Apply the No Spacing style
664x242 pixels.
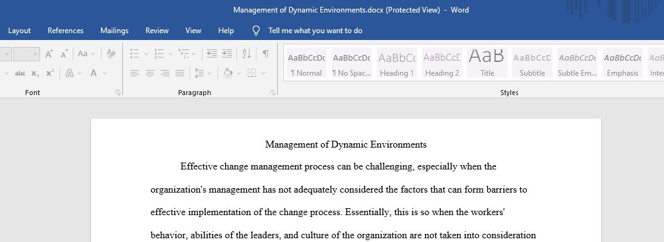click(x=352, y=63)
